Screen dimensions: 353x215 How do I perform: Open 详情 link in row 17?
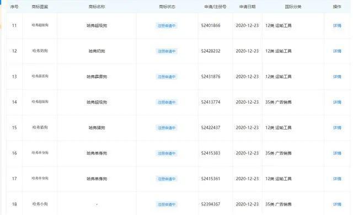point(337,179)
